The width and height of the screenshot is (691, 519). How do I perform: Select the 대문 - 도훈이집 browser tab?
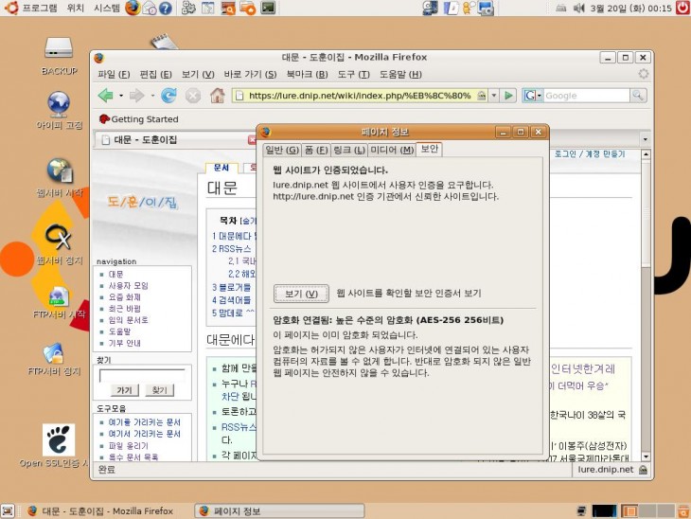coord(175,140)
